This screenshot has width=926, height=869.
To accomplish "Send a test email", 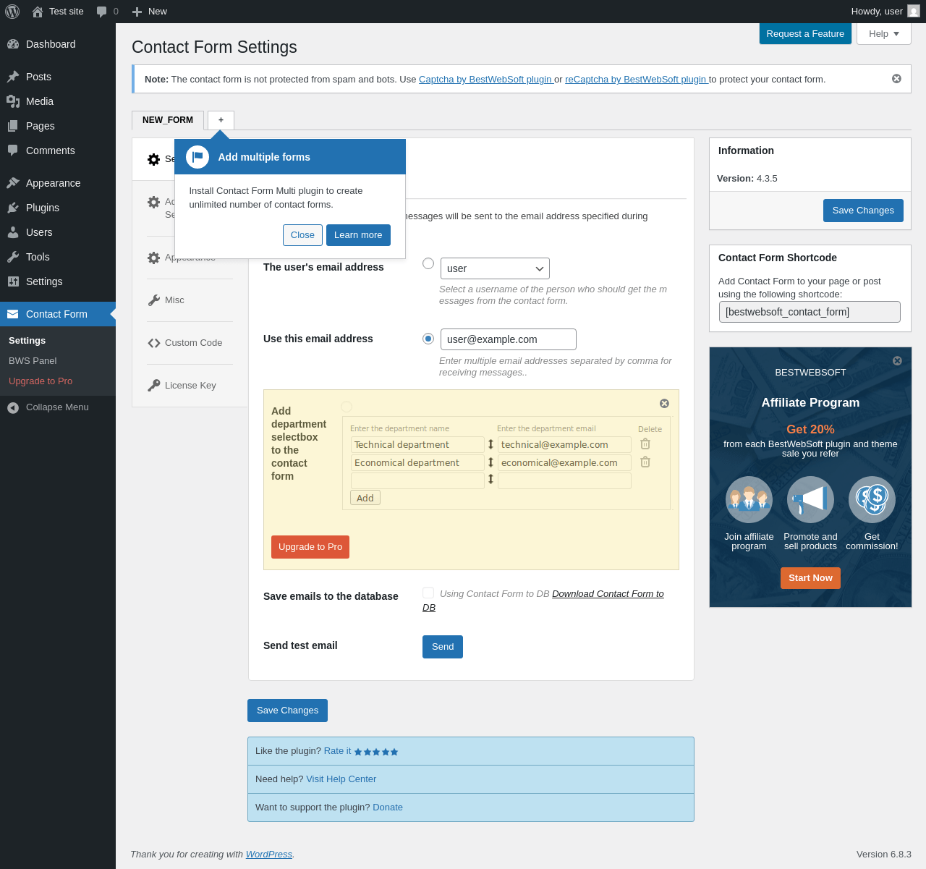I will 443,647.
